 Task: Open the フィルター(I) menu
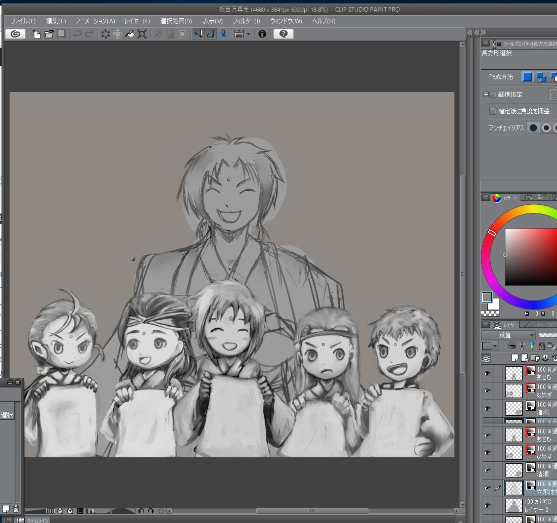(246, 21)
